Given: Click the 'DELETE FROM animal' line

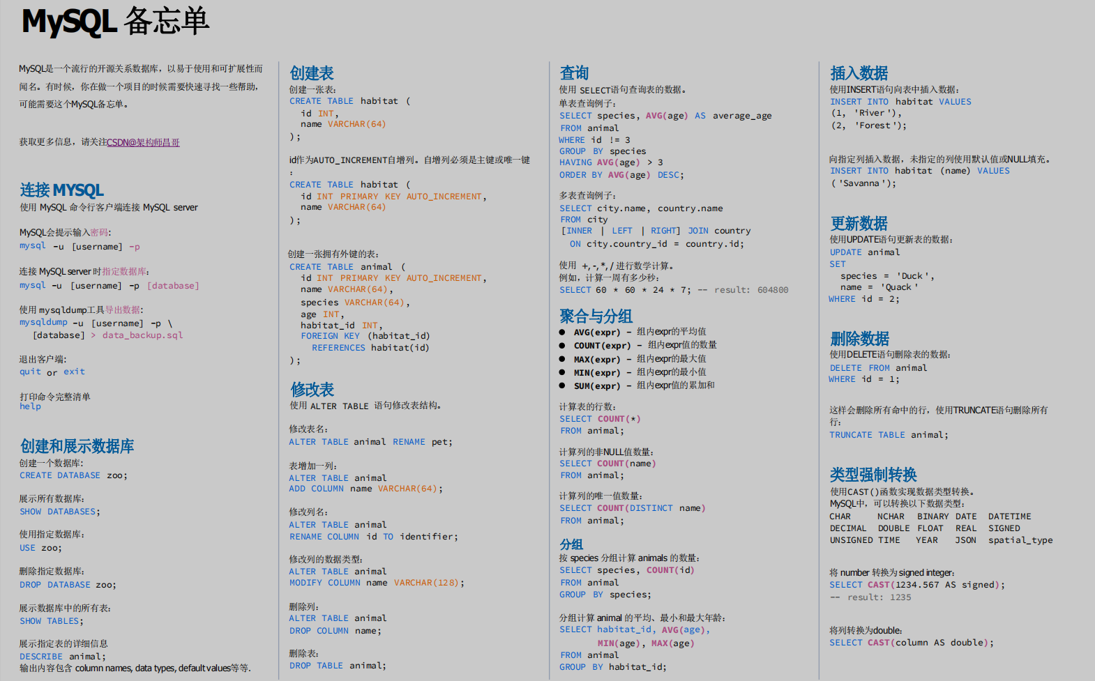Looking at the screenshot, I should click(879, 368).
